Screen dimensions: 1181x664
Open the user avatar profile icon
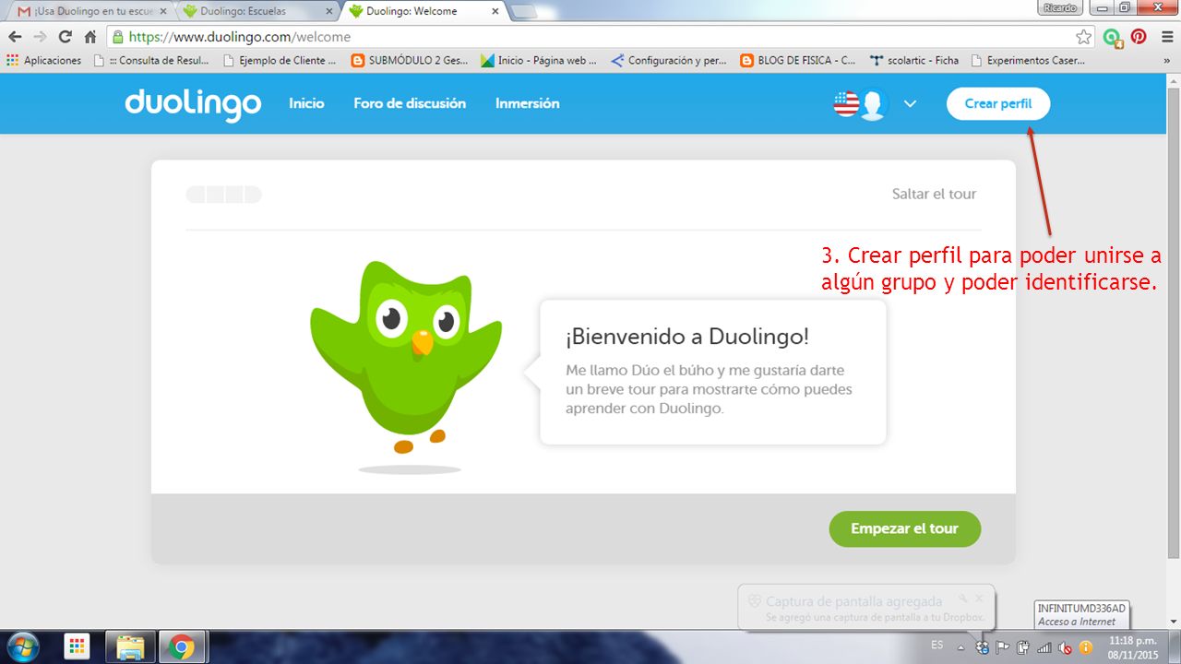point(873,104)
